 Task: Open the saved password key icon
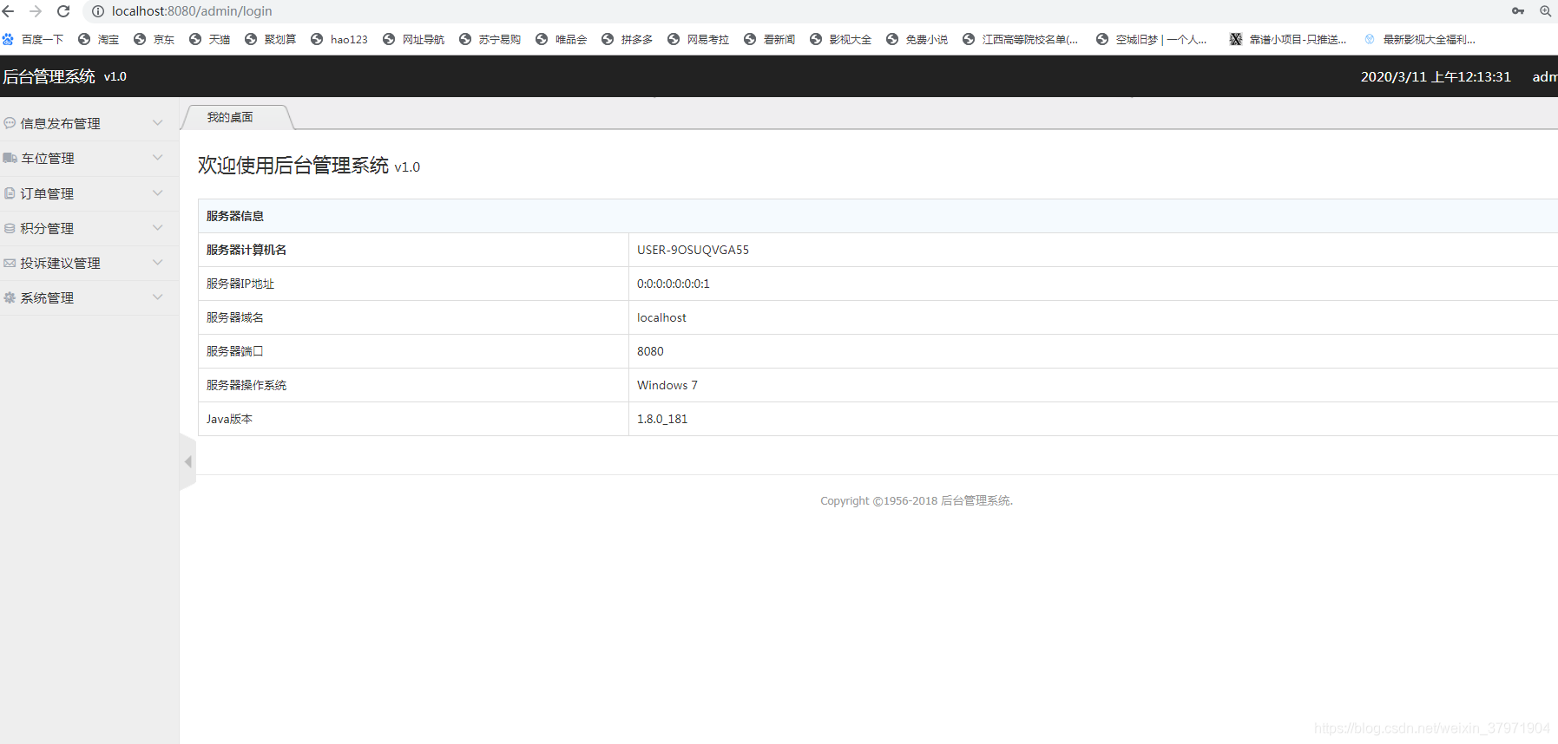tap(1518, 11)
